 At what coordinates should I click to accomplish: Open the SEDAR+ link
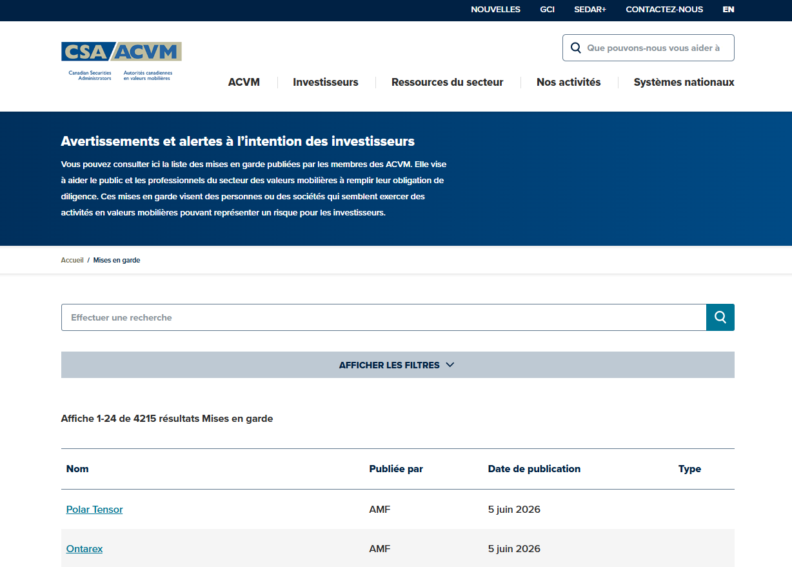pos(590,10)
